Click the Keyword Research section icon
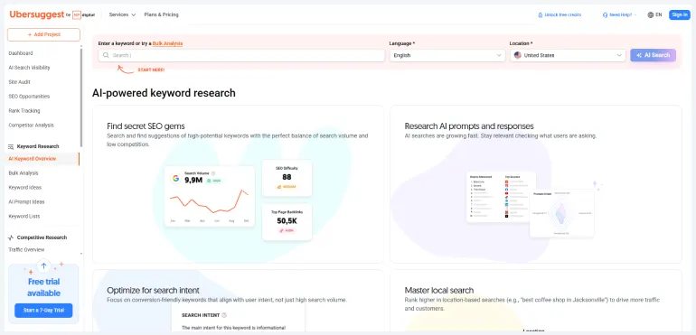696x335 pixels. coord(11,146)
